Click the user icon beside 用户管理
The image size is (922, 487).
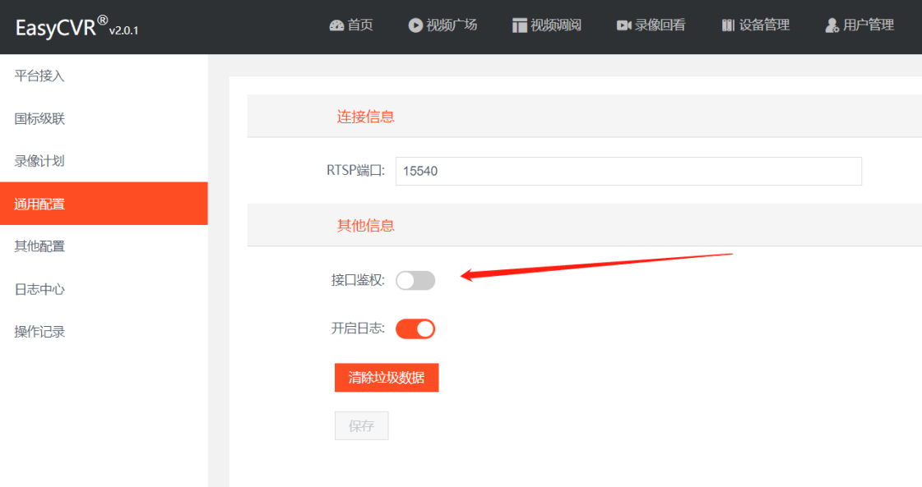pyautogui.click(x=832, y=25)
